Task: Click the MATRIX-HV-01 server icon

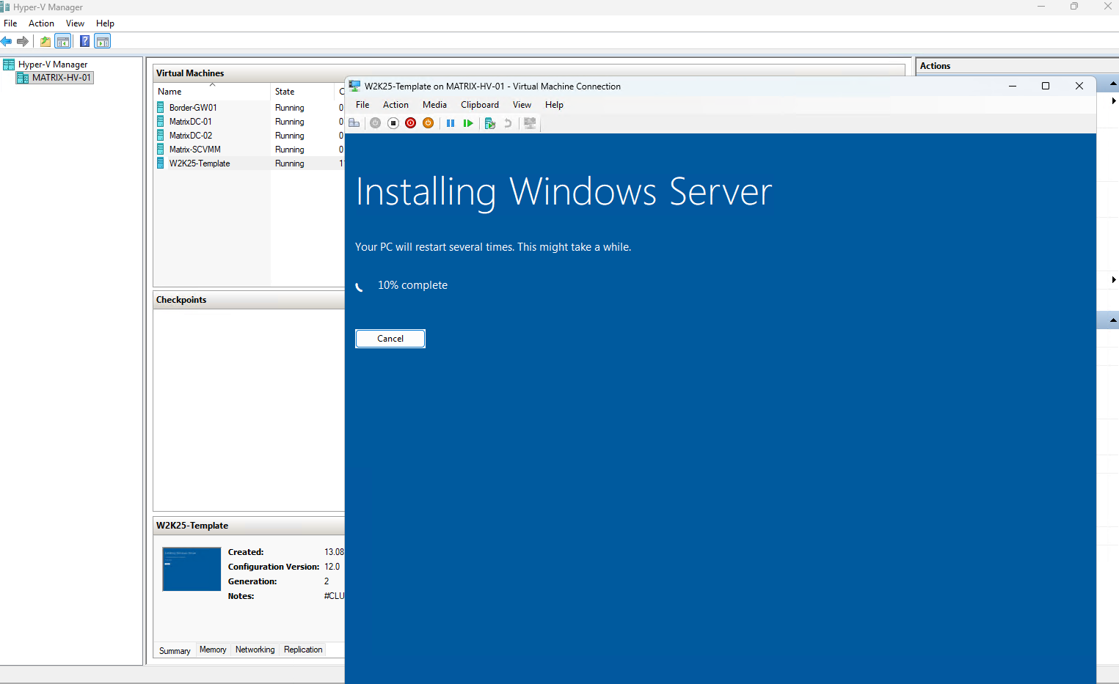Action: click(x=23, y=78)
